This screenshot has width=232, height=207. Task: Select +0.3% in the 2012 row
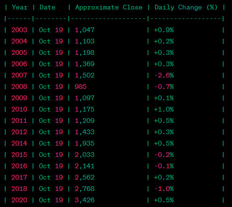[164, 132]
